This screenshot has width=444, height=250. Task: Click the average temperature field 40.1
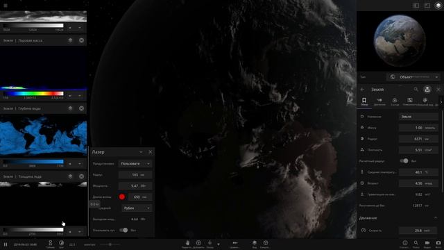click(418, 172)
